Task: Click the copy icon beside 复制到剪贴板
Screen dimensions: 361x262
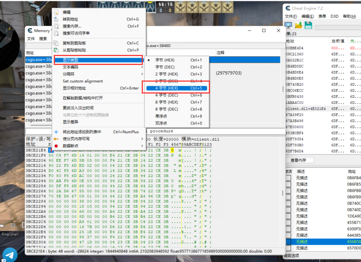Action: (56, 43)
